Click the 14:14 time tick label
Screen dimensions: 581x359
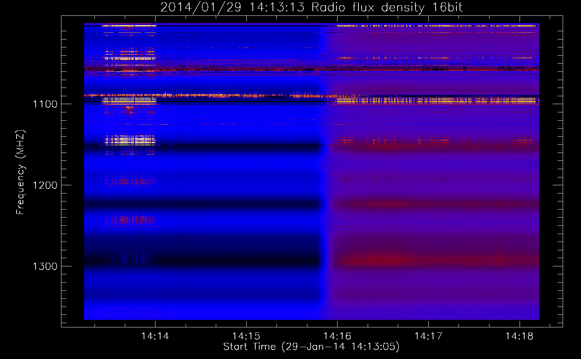point(155,336)
